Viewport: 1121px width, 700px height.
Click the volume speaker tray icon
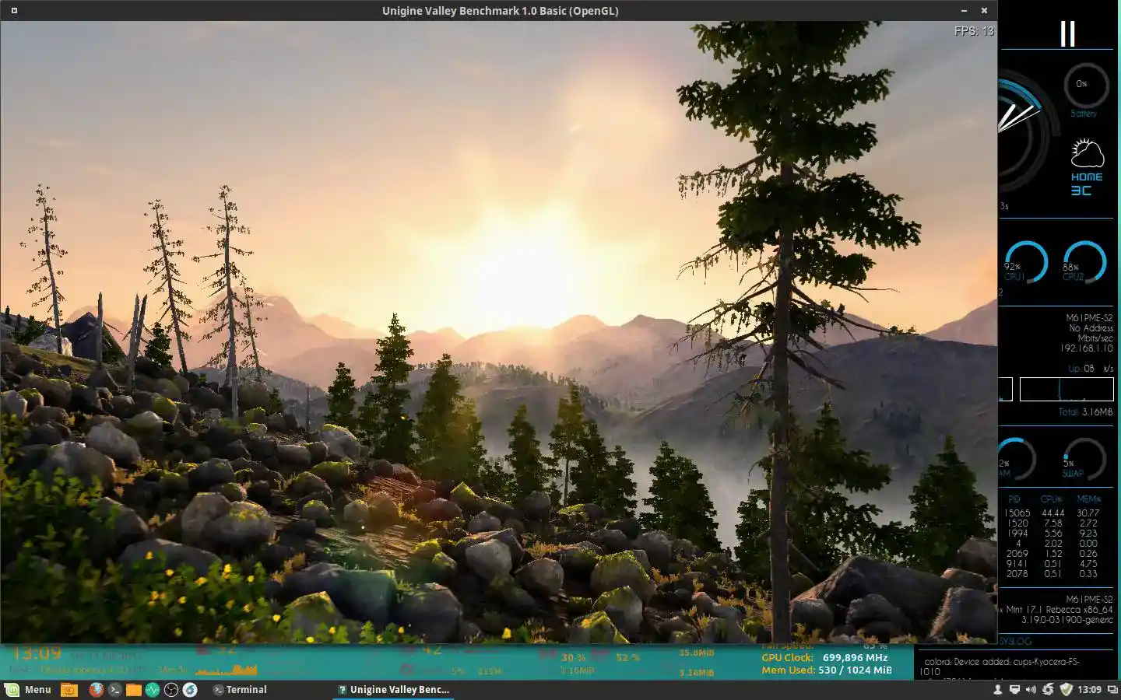1031,689
